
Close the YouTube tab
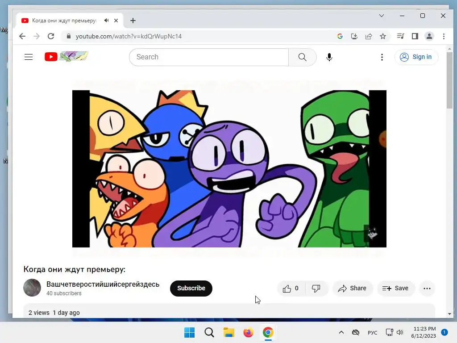[116, 21]
